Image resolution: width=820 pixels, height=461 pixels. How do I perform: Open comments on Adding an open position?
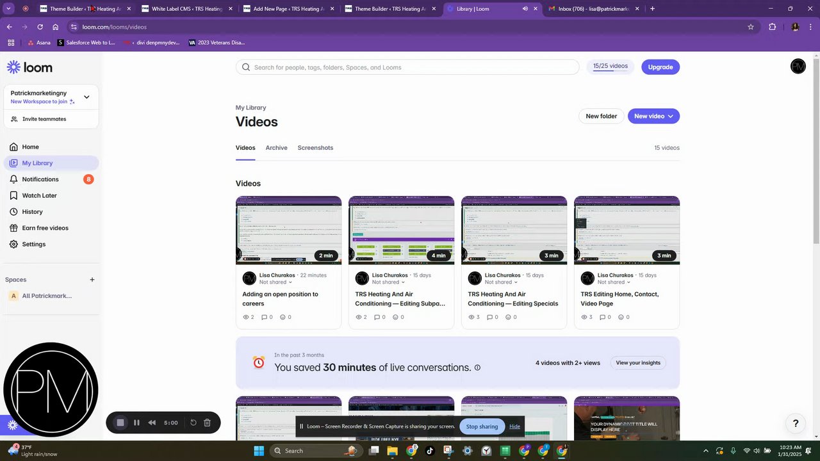[x=267, y=317]
